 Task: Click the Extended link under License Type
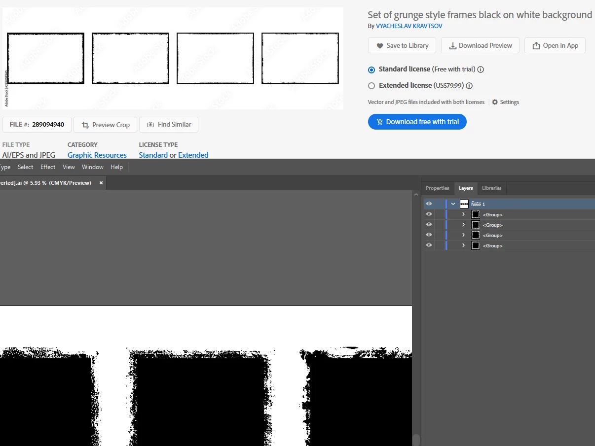(x=193, y=155)
